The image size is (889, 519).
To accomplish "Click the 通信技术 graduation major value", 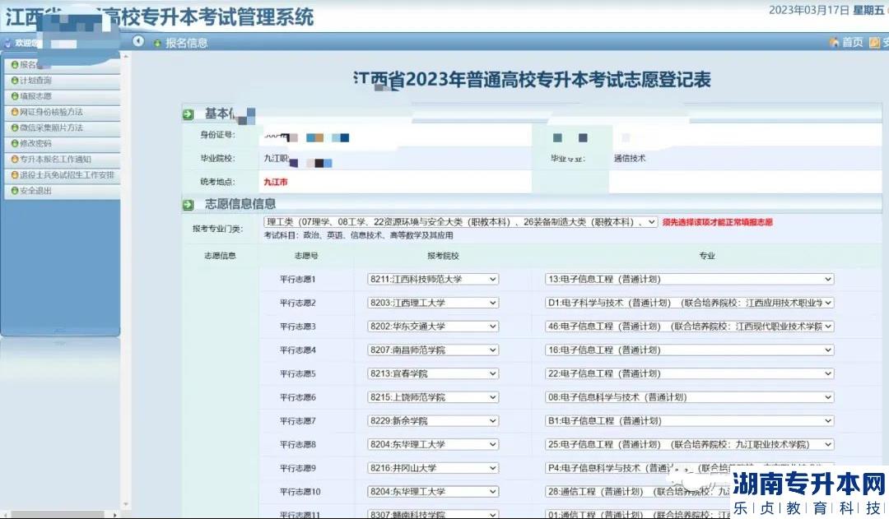I will click(x=630, y=159).
